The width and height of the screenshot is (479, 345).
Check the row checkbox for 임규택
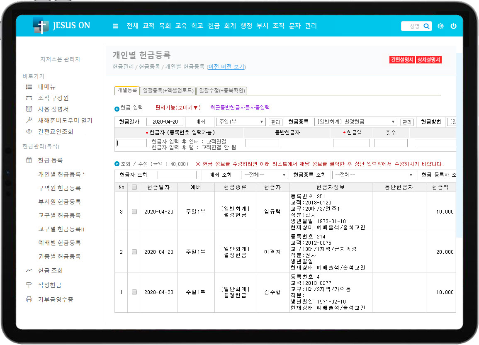(x=134, y=211)
